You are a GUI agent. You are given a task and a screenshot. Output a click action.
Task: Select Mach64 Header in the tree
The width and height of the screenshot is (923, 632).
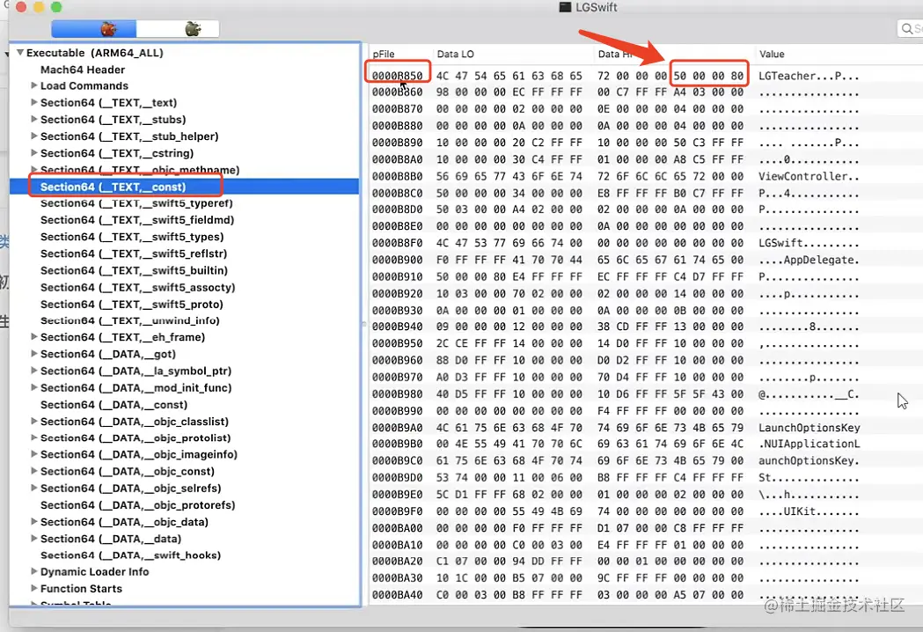(x=83, y=70)
